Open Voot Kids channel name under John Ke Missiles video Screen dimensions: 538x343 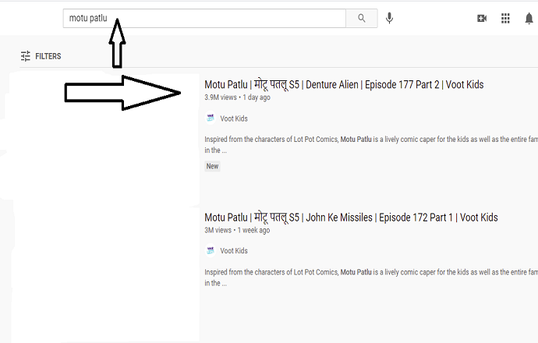(234, 251)
